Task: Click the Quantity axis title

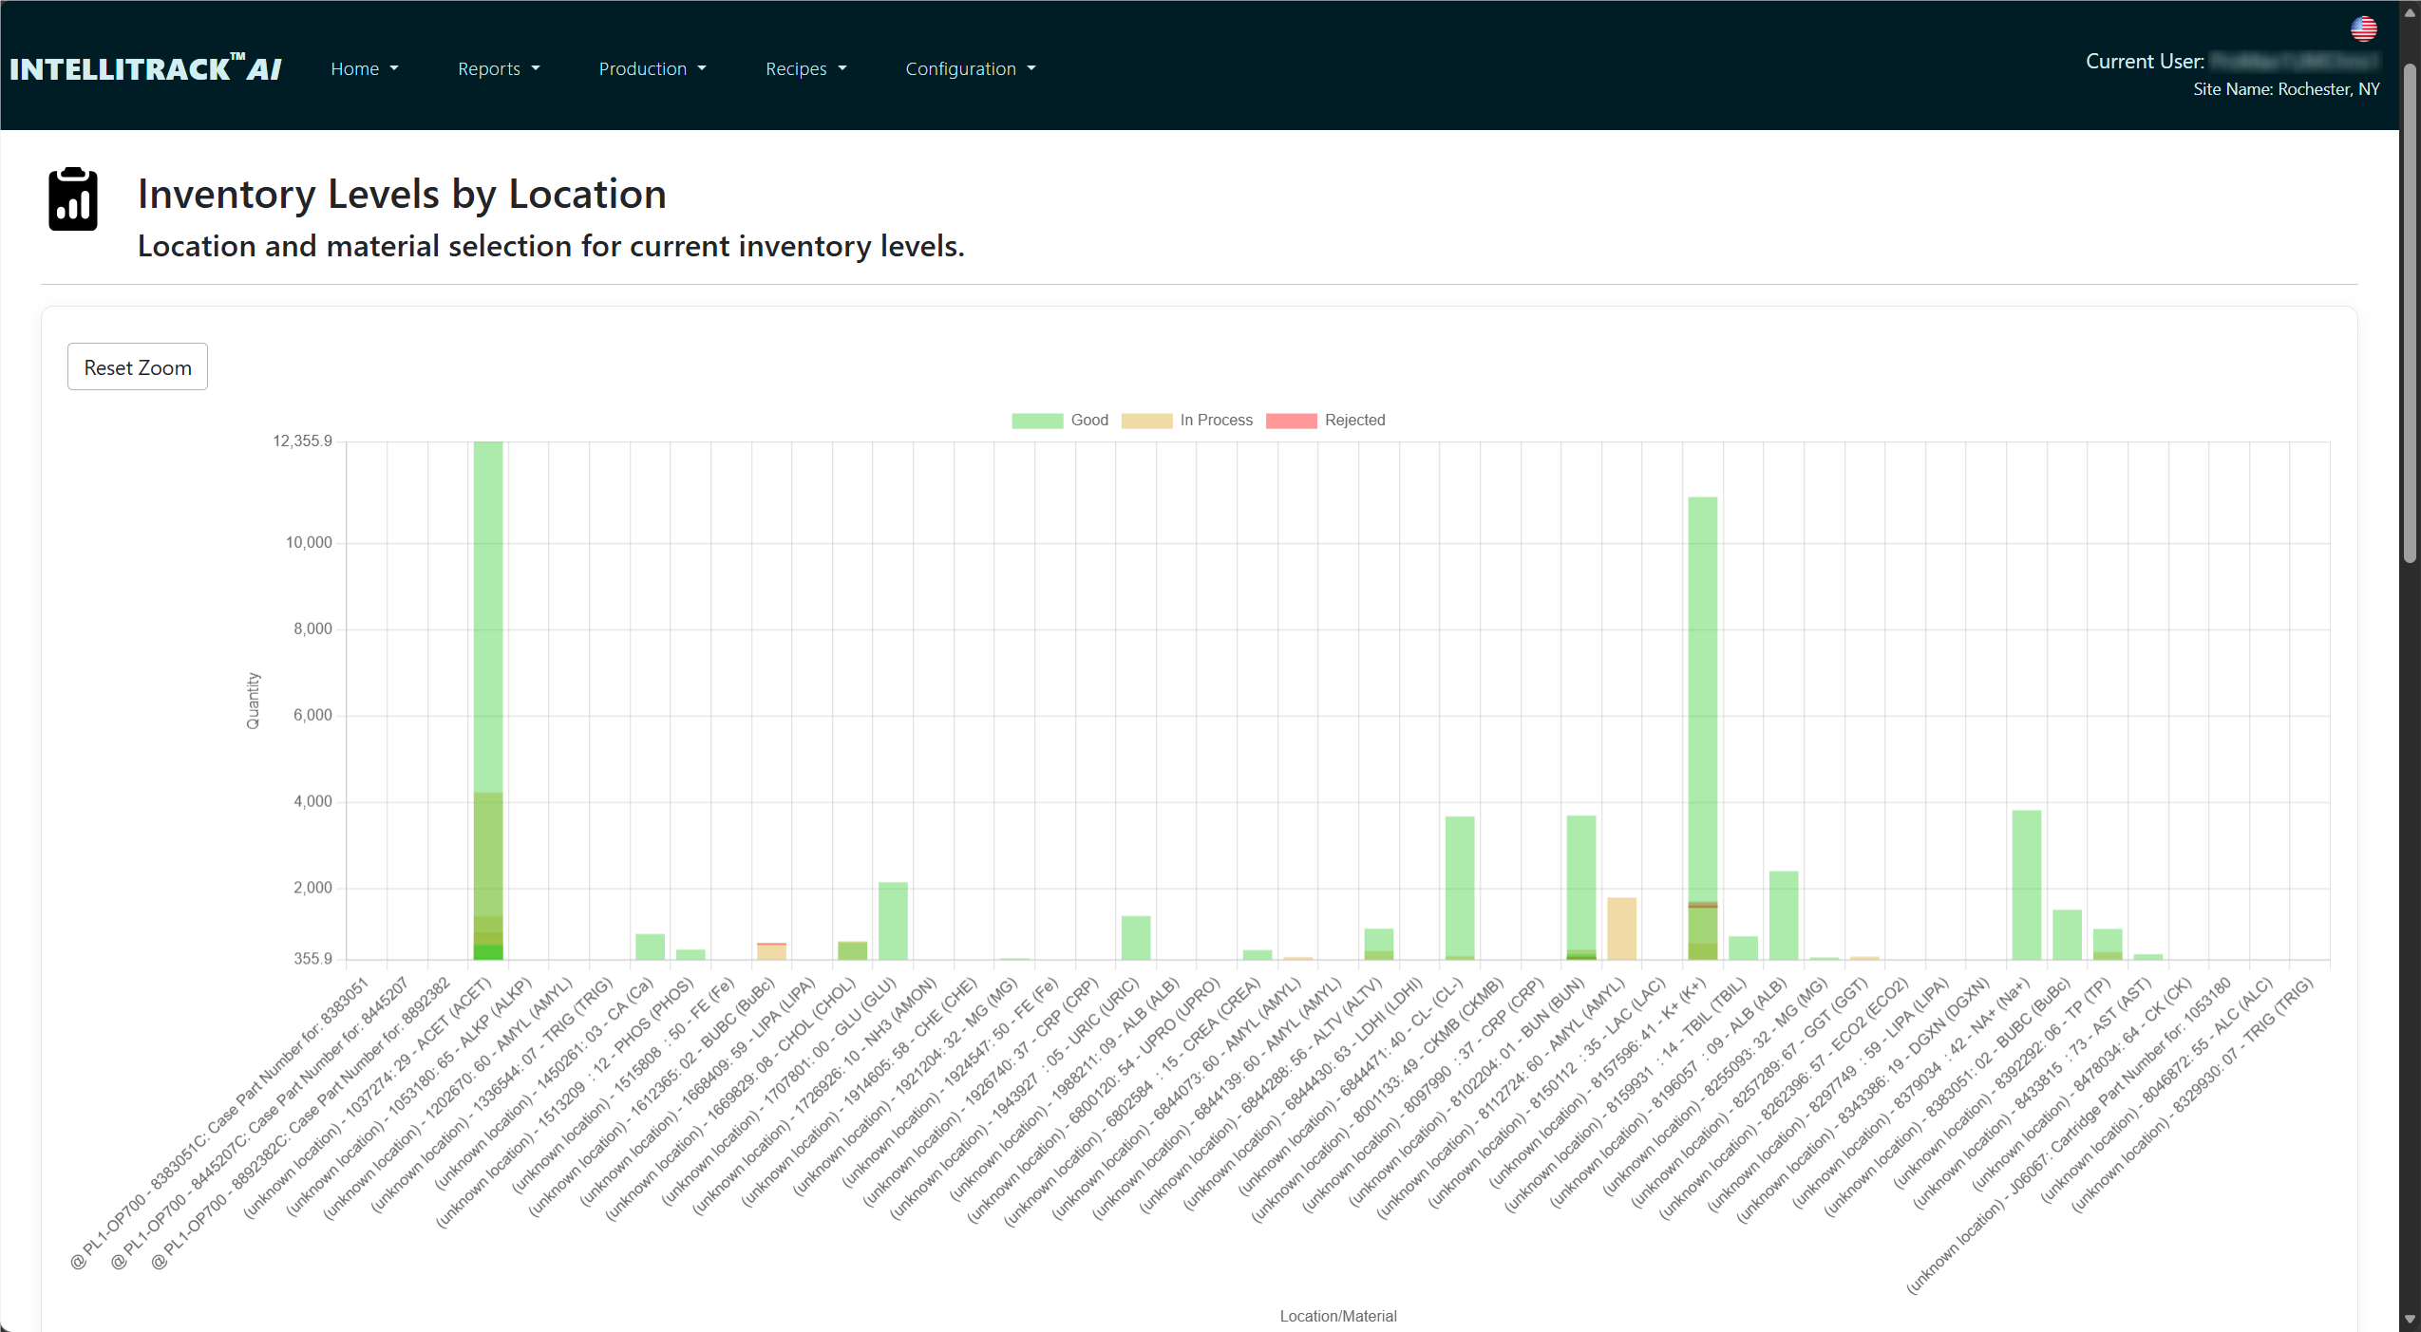Action: (x=253, y=701)
